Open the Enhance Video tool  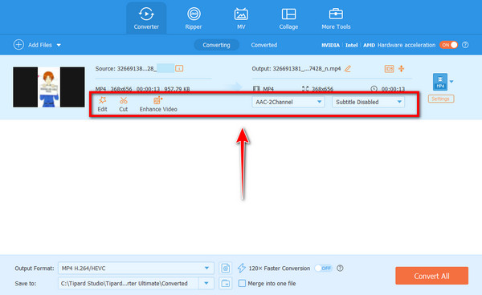tap(158, 104)
